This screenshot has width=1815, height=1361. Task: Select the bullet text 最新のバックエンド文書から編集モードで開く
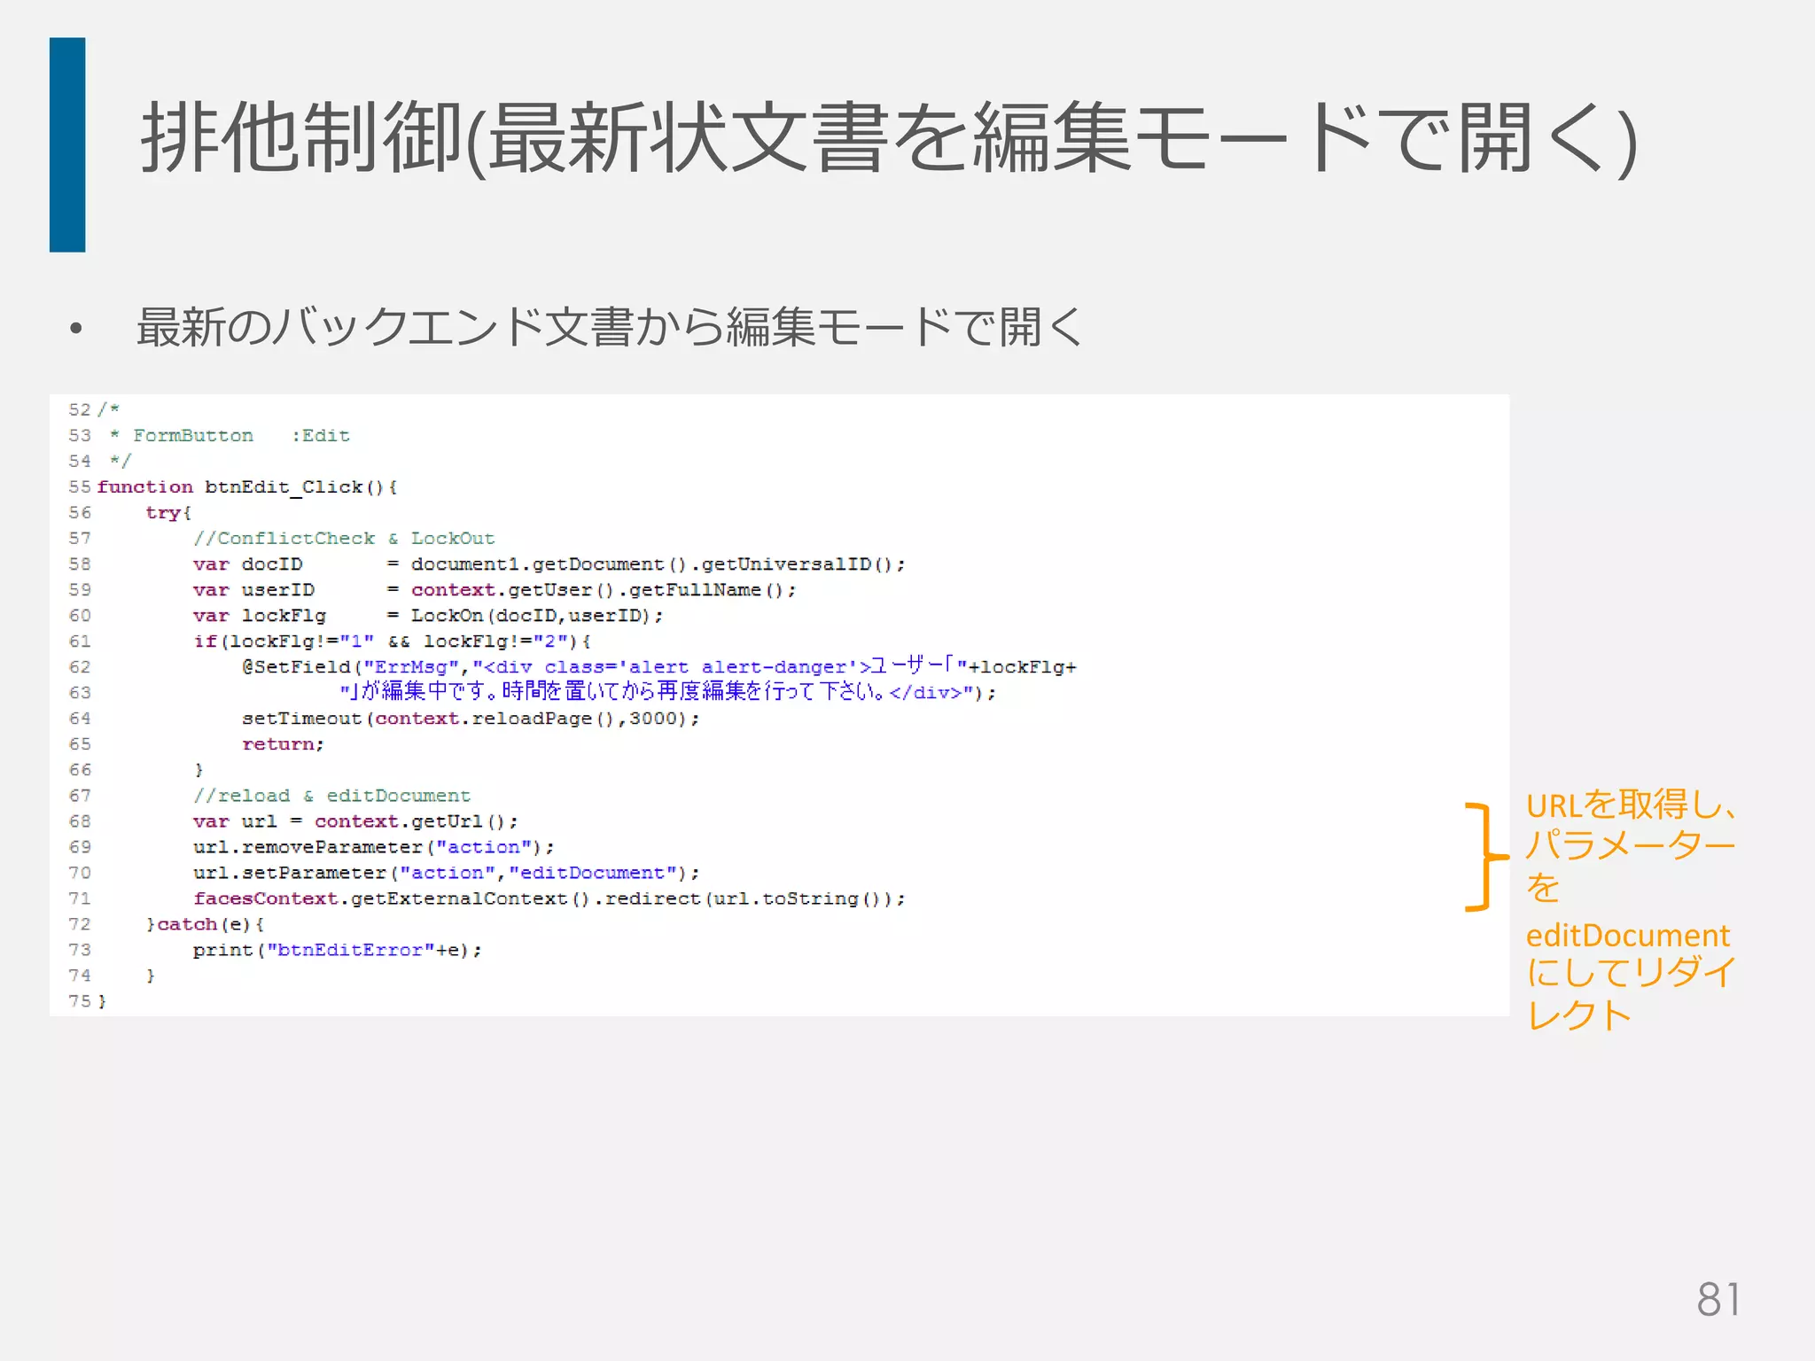610,326
